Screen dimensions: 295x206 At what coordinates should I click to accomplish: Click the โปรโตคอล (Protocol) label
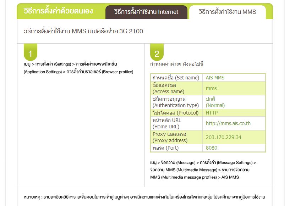pos(175,113)
